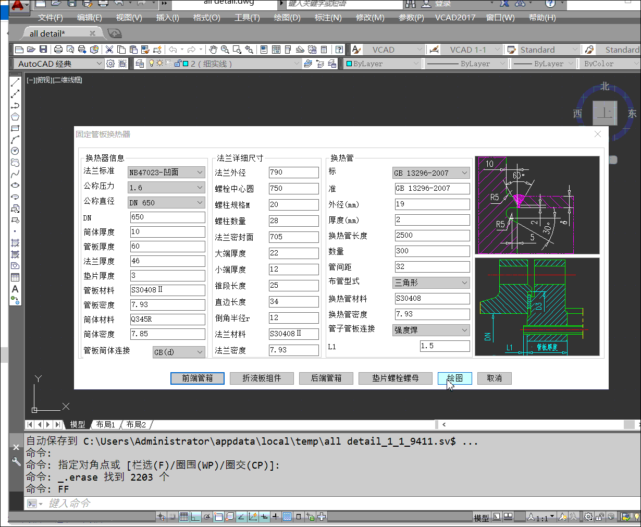Toggle grid display in status bar
Image resolution: width=641 pixels, height=527 pixels.
coord(184,517)
